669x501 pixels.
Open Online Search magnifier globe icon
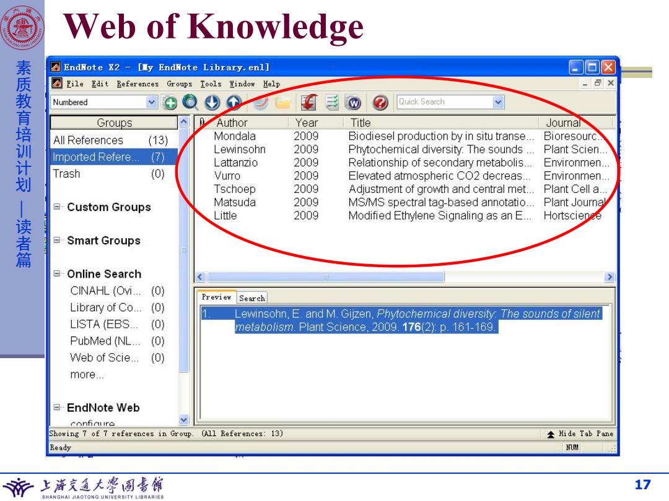click(190, 103)
